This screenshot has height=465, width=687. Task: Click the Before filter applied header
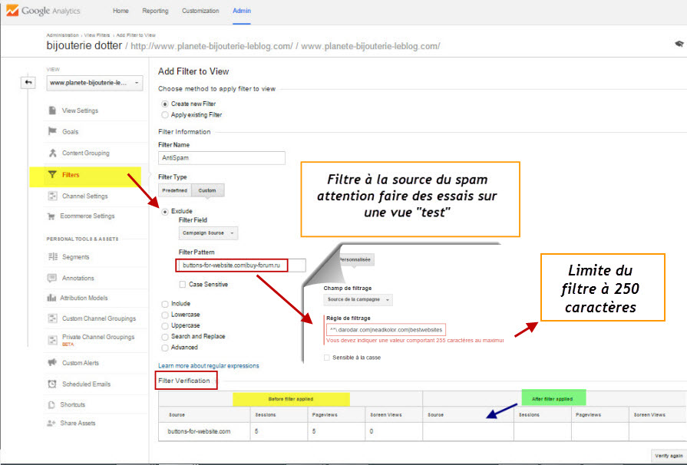pos(291,399)
